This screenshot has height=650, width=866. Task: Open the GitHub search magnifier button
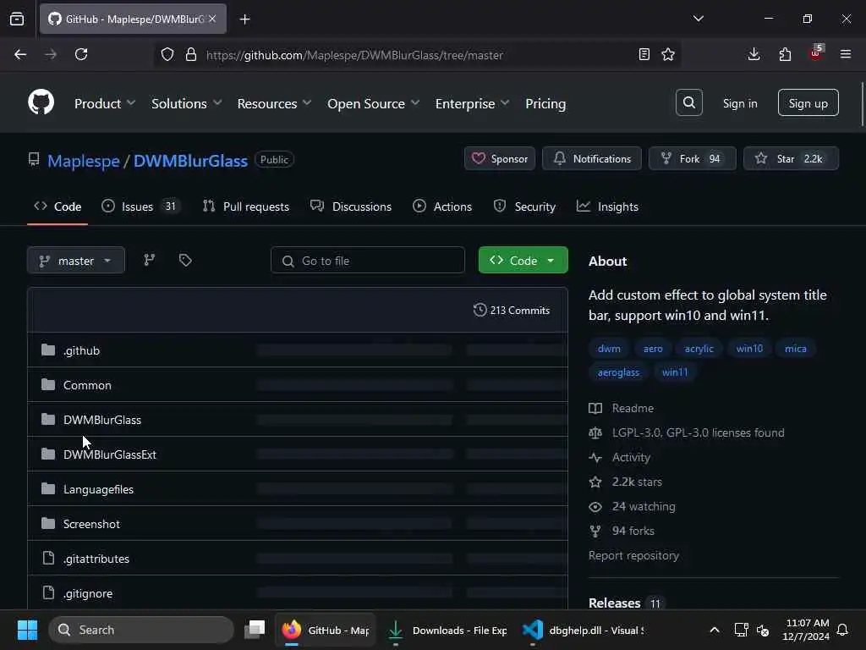point(688,102)
